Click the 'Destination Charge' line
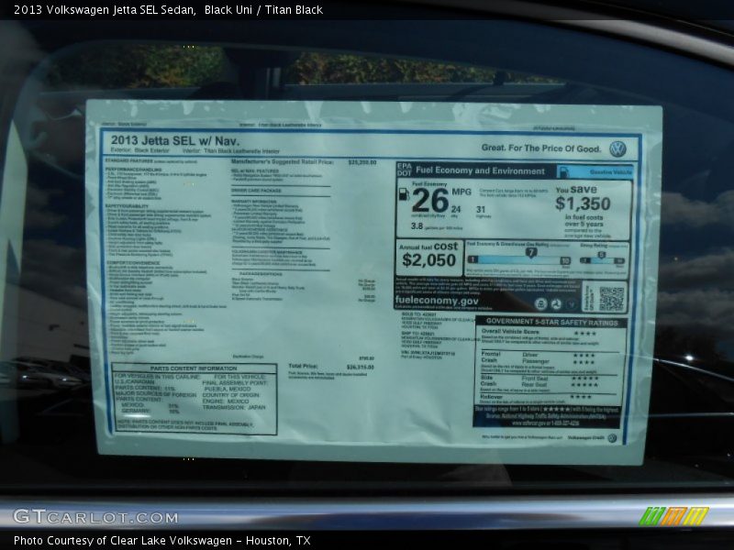Image resolution: width=734 pixels, height=550 pixels. 248,357
